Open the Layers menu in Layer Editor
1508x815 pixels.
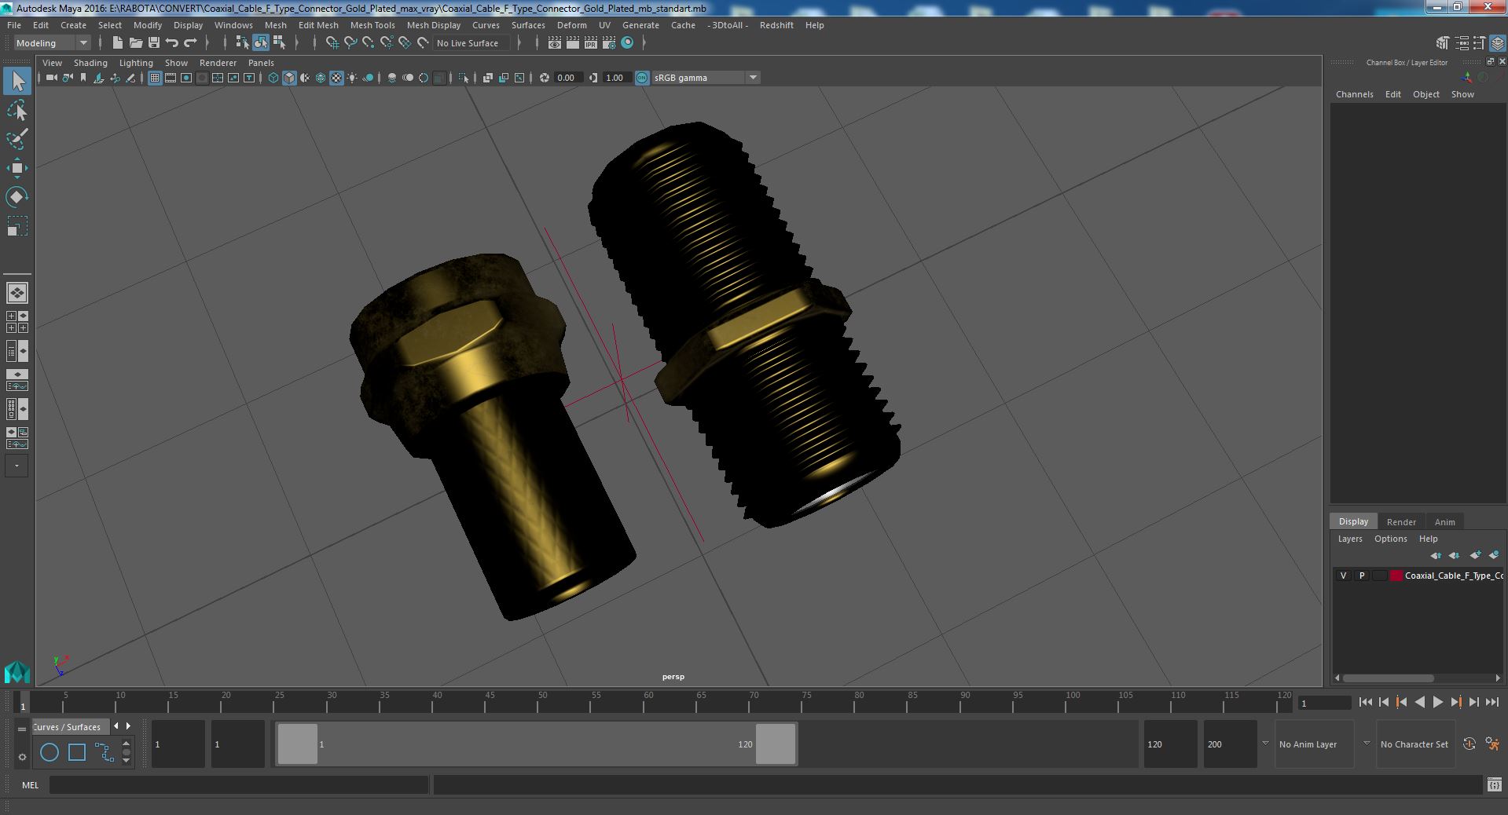pyautogui.click(x=1350, y=539)
